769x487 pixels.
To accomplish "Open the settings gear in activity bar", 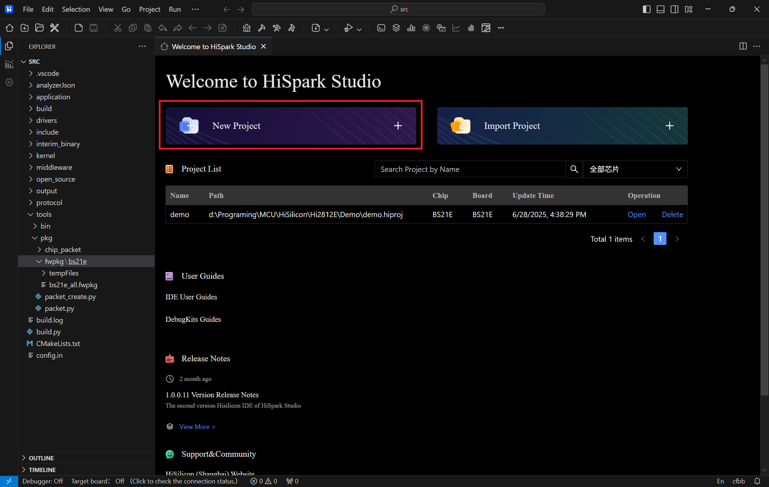I will pos(9,82).
